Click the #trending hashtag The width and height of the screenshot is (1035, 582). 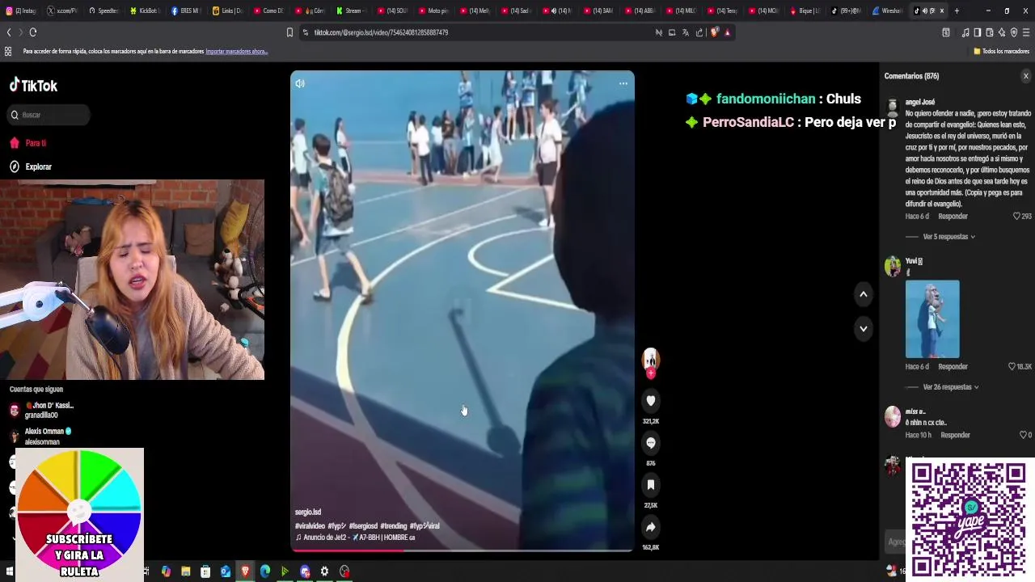[393, 525]
